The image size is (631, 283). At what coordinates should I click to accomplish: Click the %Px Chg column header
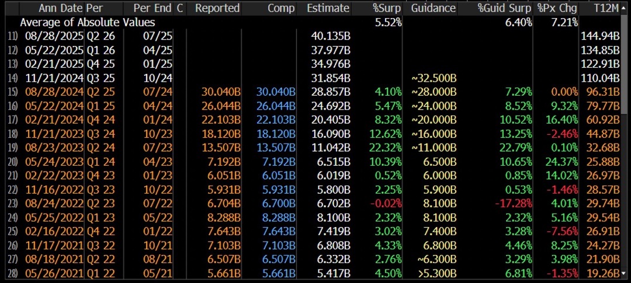(557, 8)
